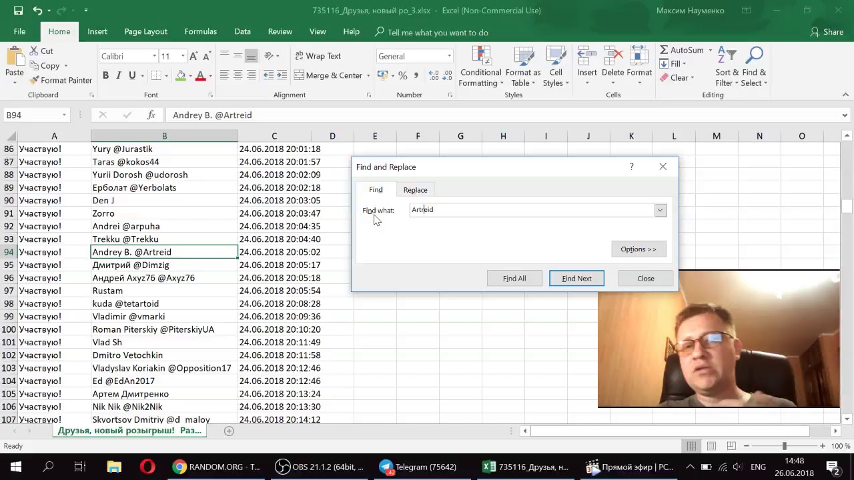Viewport: 854px width, 480px height.
Task: Open the Find & Select menu
Action: 754,66
